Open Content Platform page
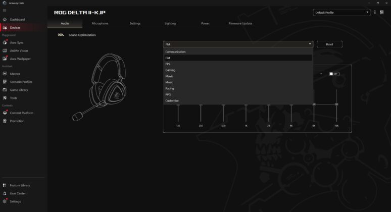This screenshot has height=212, width=391. [21, 113]
